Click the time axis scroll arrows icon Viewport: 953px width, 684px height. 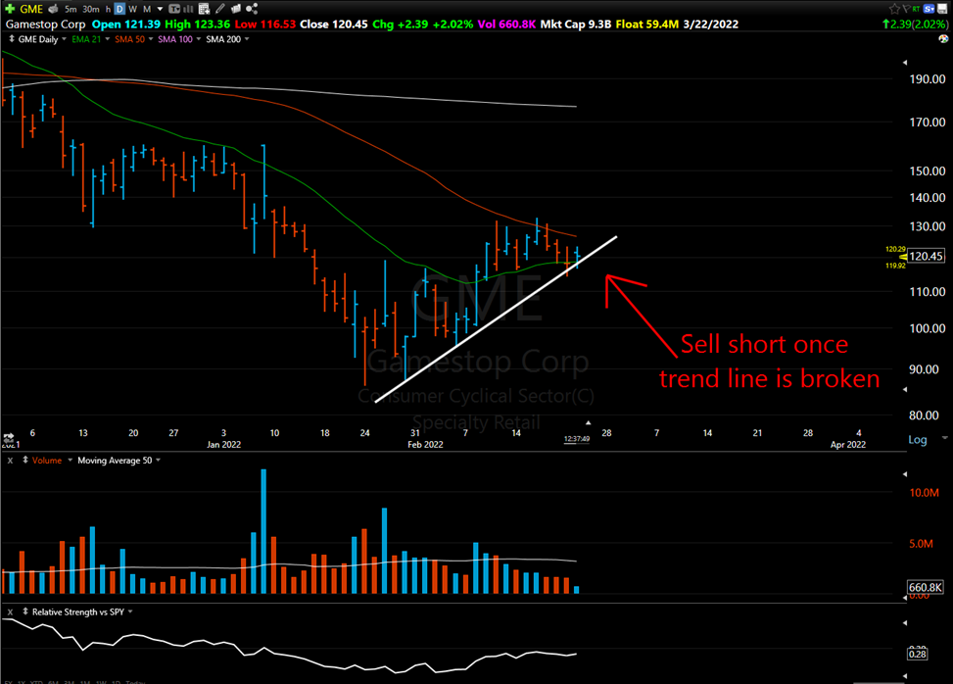click(9, 437)
